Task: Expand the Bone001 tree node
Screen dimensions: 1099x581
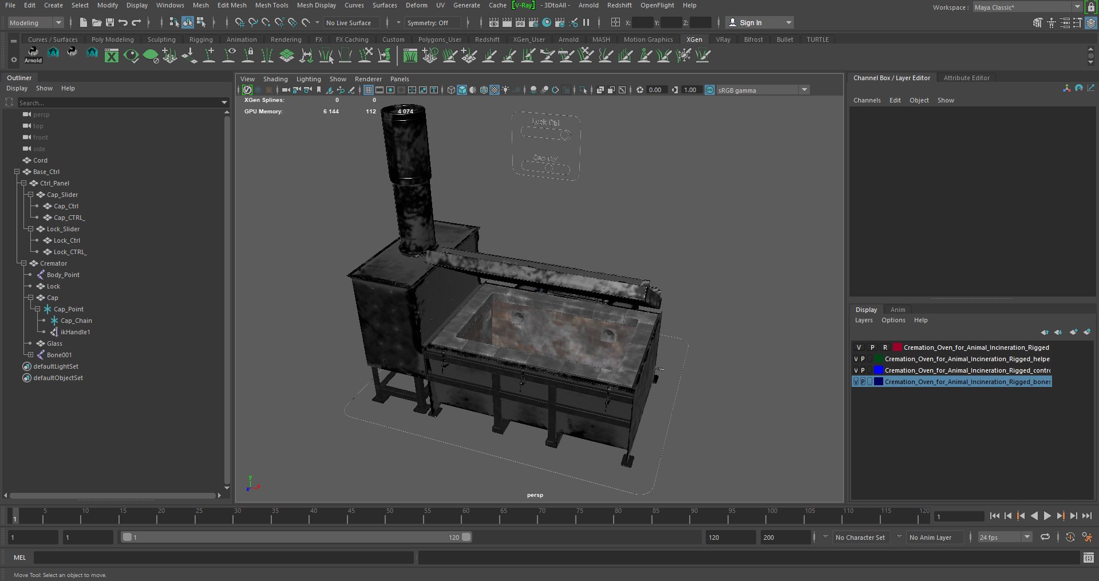Action: [x=31, y=355]
